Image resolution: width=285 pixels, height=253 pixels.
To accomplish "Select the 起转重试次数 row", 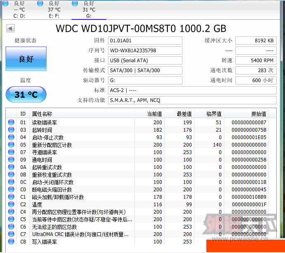I will tap(138, 167).
